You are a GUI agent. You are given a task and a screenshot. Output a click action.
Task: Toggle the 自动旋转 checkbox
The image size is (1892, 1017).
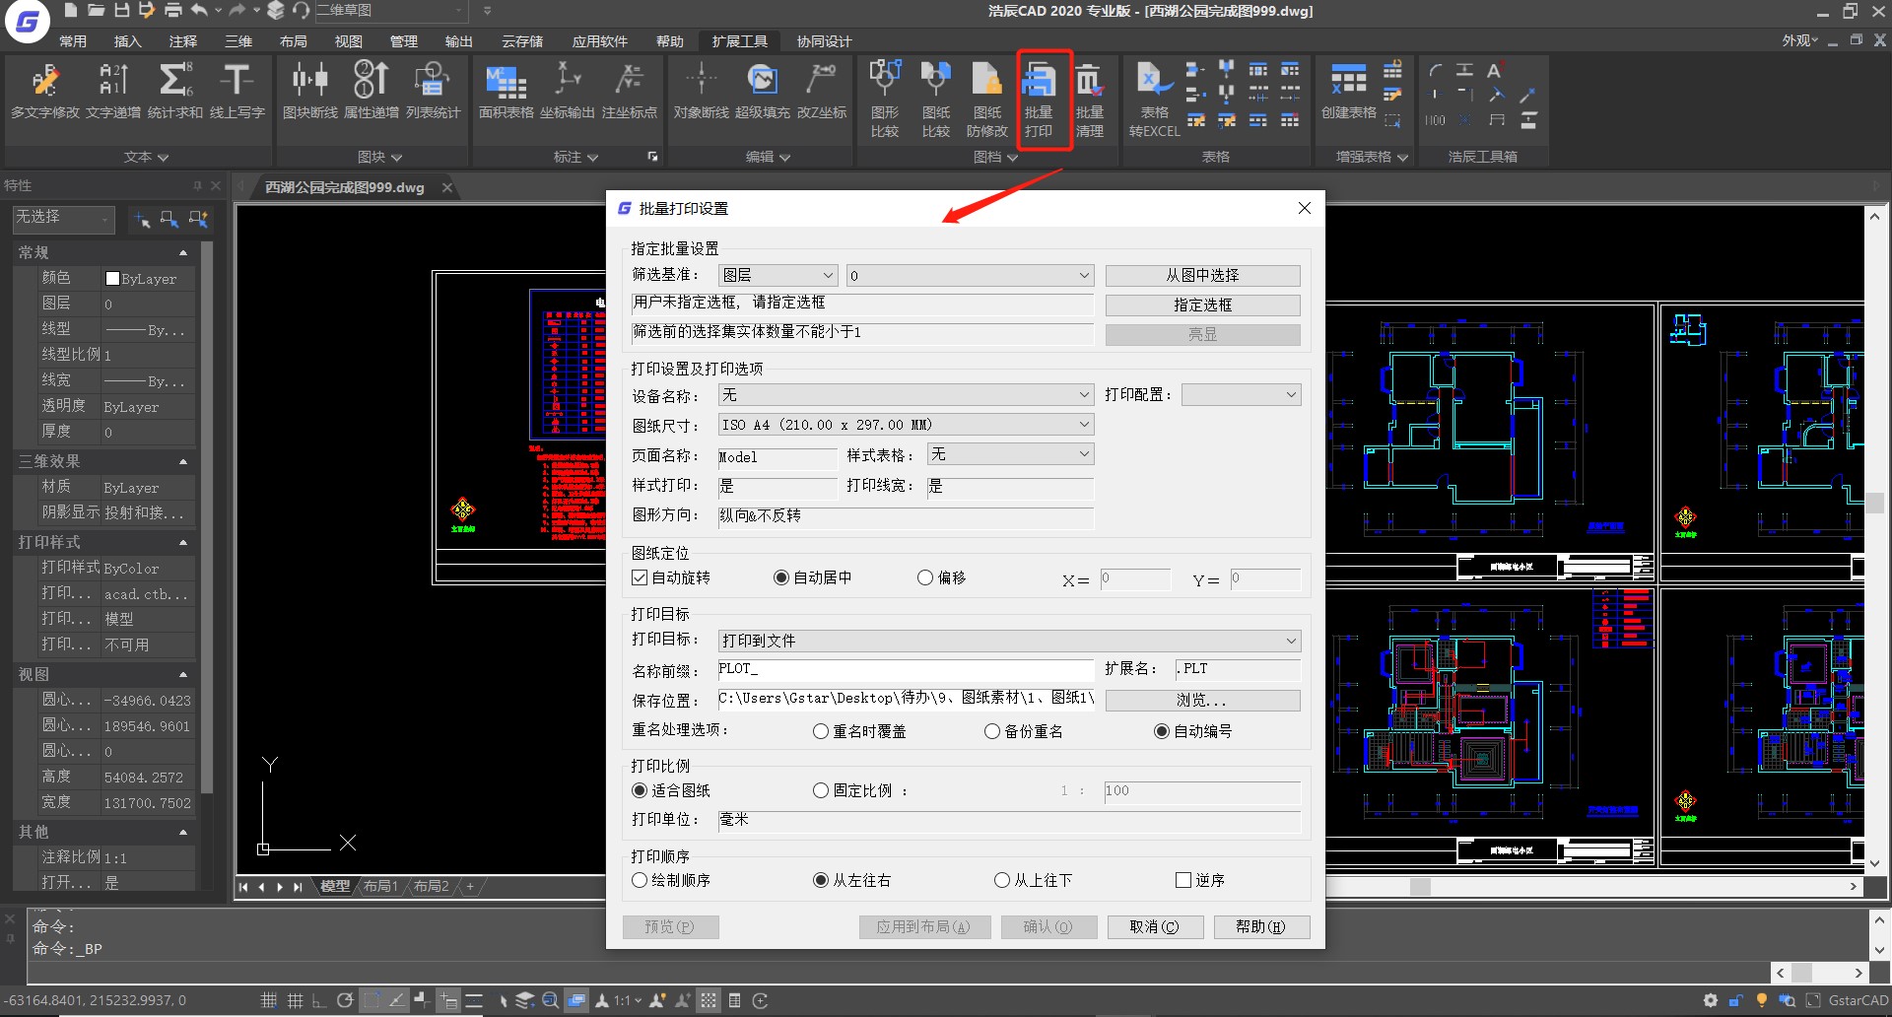pyautogui.click(x=639, y=577)
